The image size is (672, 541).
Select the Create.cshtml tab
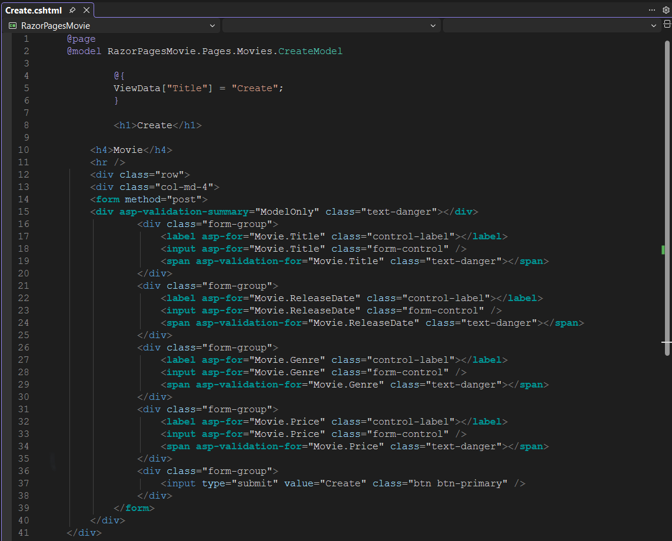(x=32, y=10)
